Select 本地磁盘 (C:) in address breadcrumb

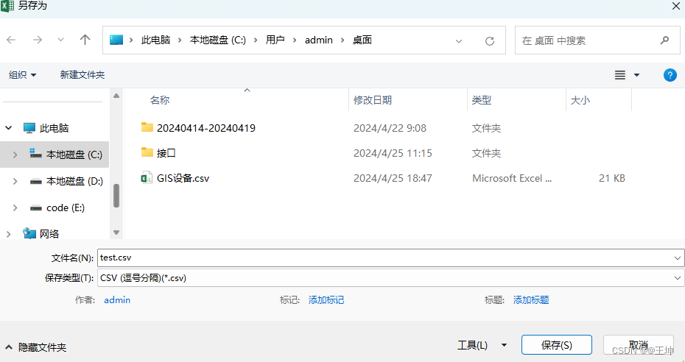217,40
